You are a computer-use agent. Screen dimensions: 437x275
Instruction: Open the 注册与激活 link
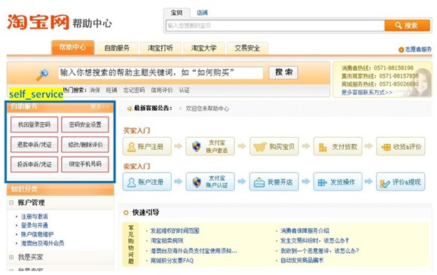click(34, 216)
